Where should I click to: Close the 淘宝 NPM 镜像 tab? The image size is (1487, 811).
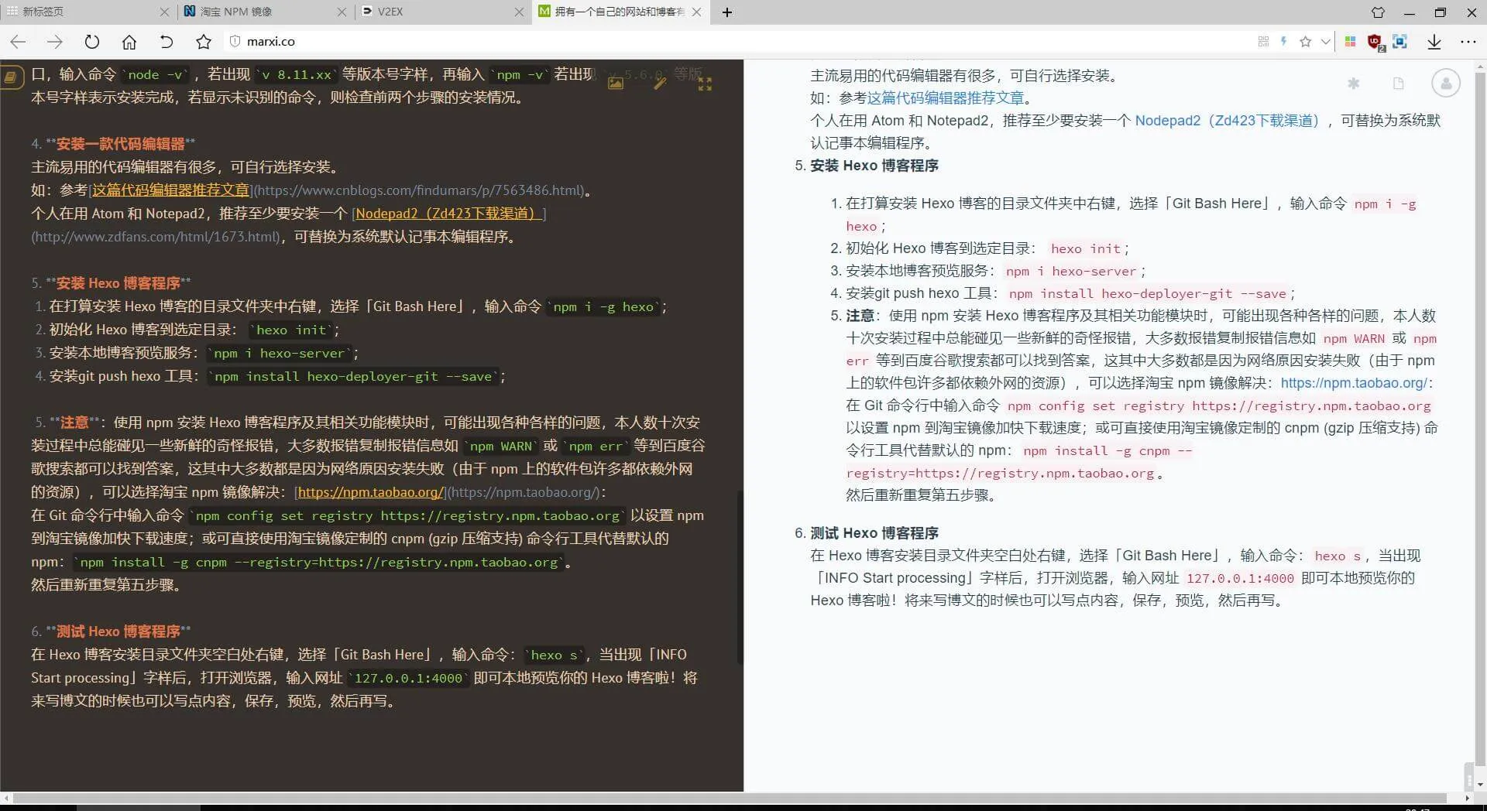[342, 12]
